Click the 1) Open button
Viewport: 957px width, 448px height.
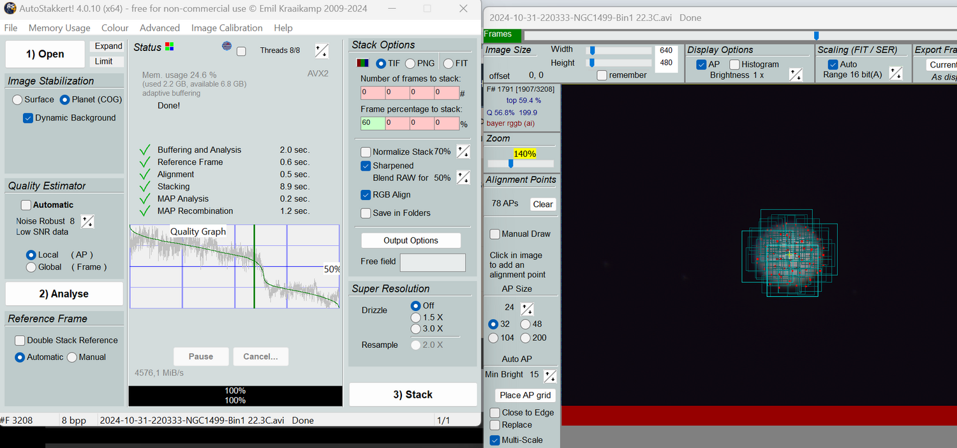[x=45, y=54]
